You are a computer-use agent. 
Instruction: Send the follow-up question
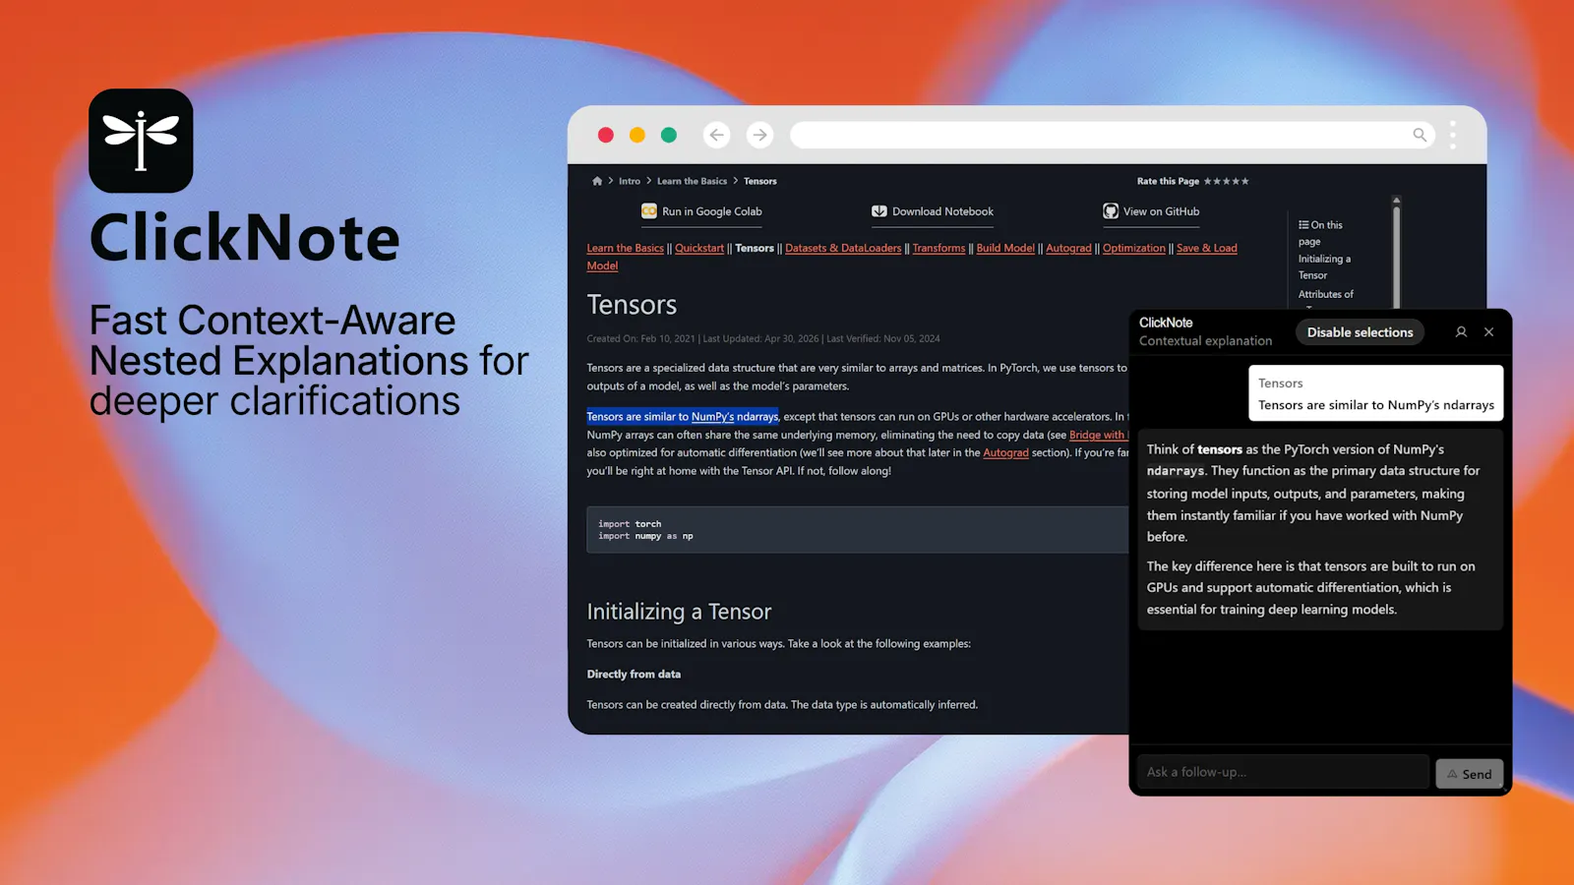pos(1470,774)
